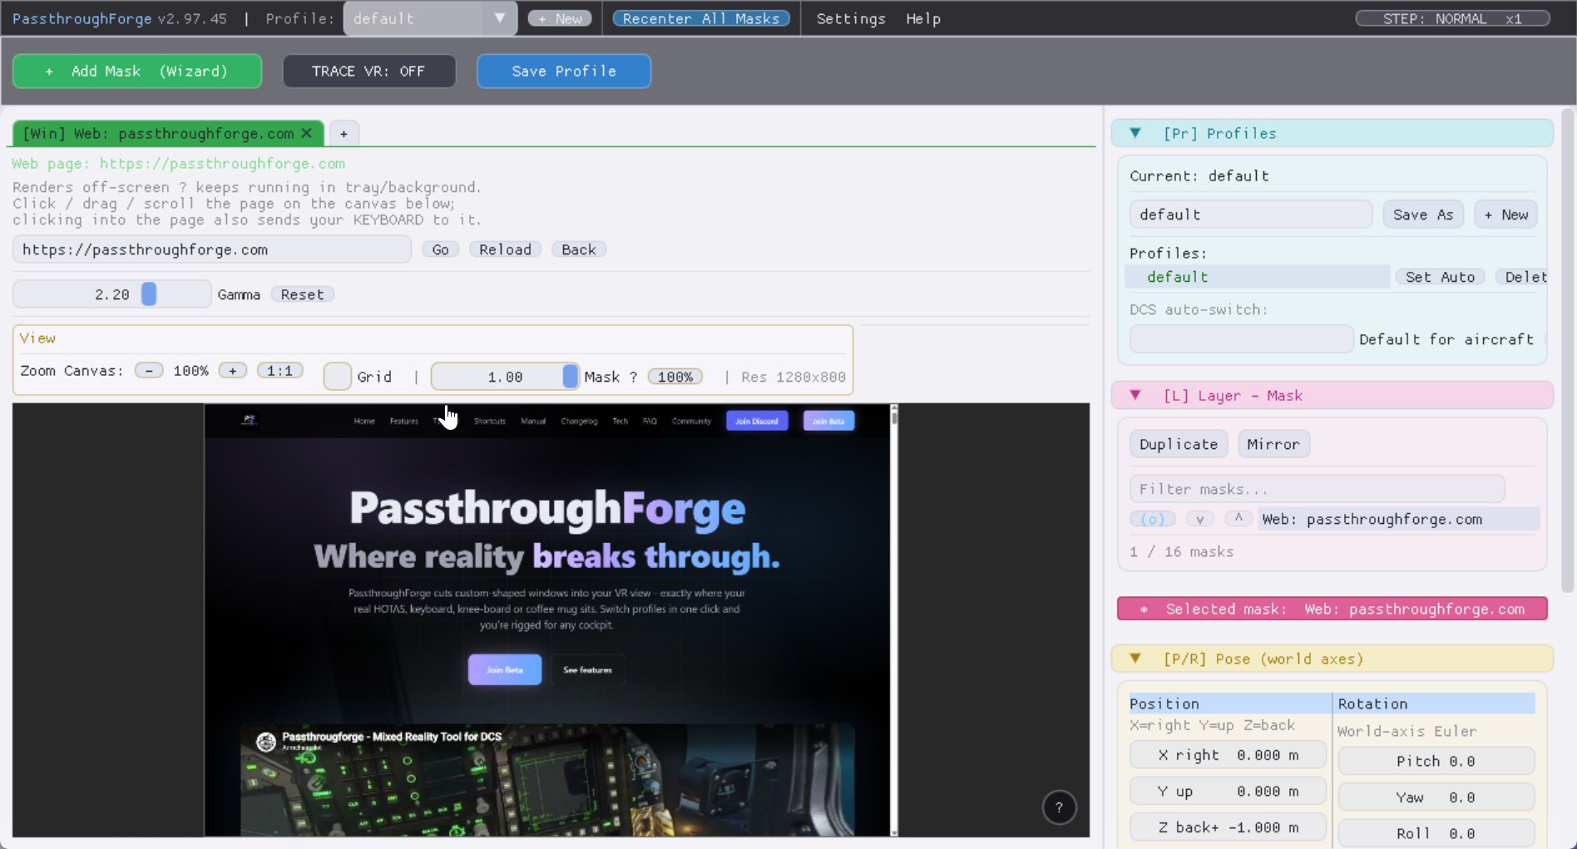The height and width of the screenshot is (849, 1577).
Task: Click Back button
Action: pos(579,249)
